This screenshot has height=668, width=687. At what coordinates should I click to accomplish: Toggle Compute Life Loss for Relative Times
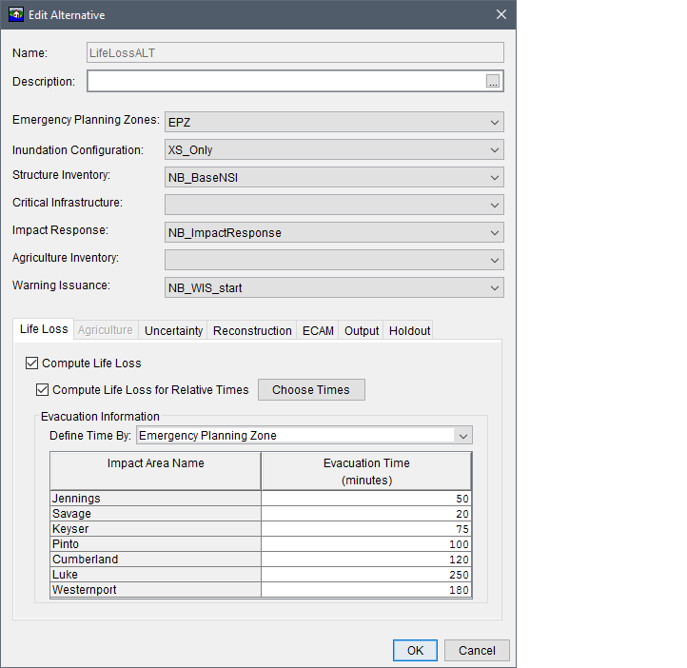[42, 390]
